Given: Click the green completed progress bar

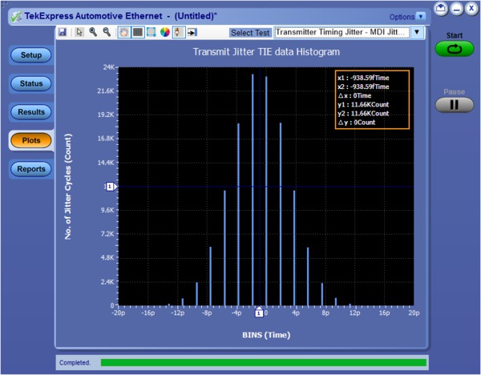Looking at the screenshot, I should (264, 363).
